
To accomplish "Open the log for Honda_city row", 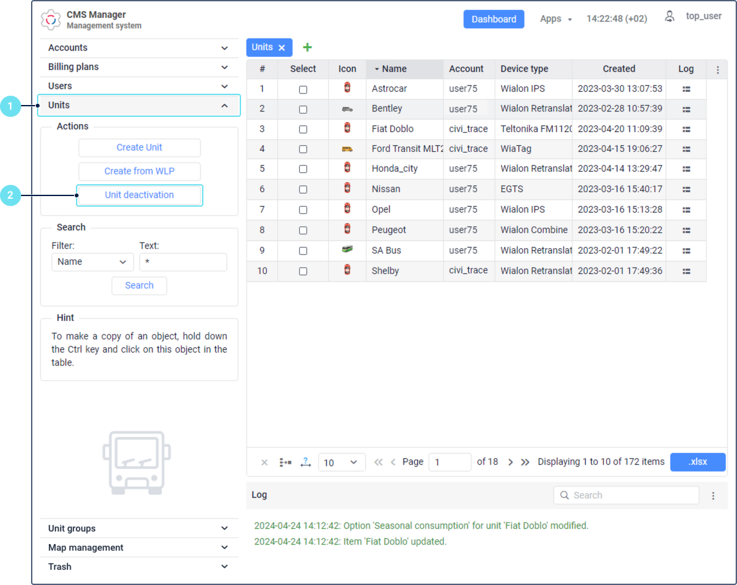I will (x=686, y=168).
